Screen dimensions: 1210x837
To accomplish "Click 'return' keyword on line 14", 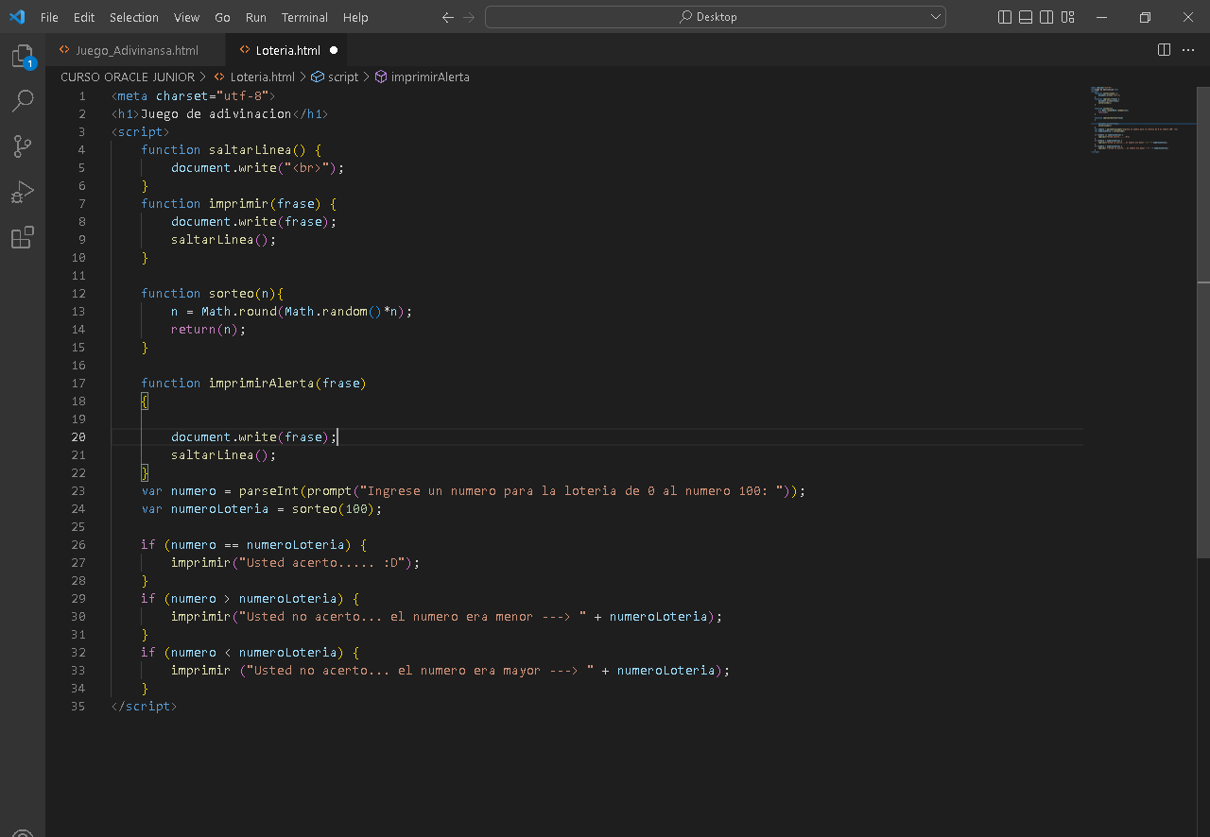I will click(x=193, y=329).
